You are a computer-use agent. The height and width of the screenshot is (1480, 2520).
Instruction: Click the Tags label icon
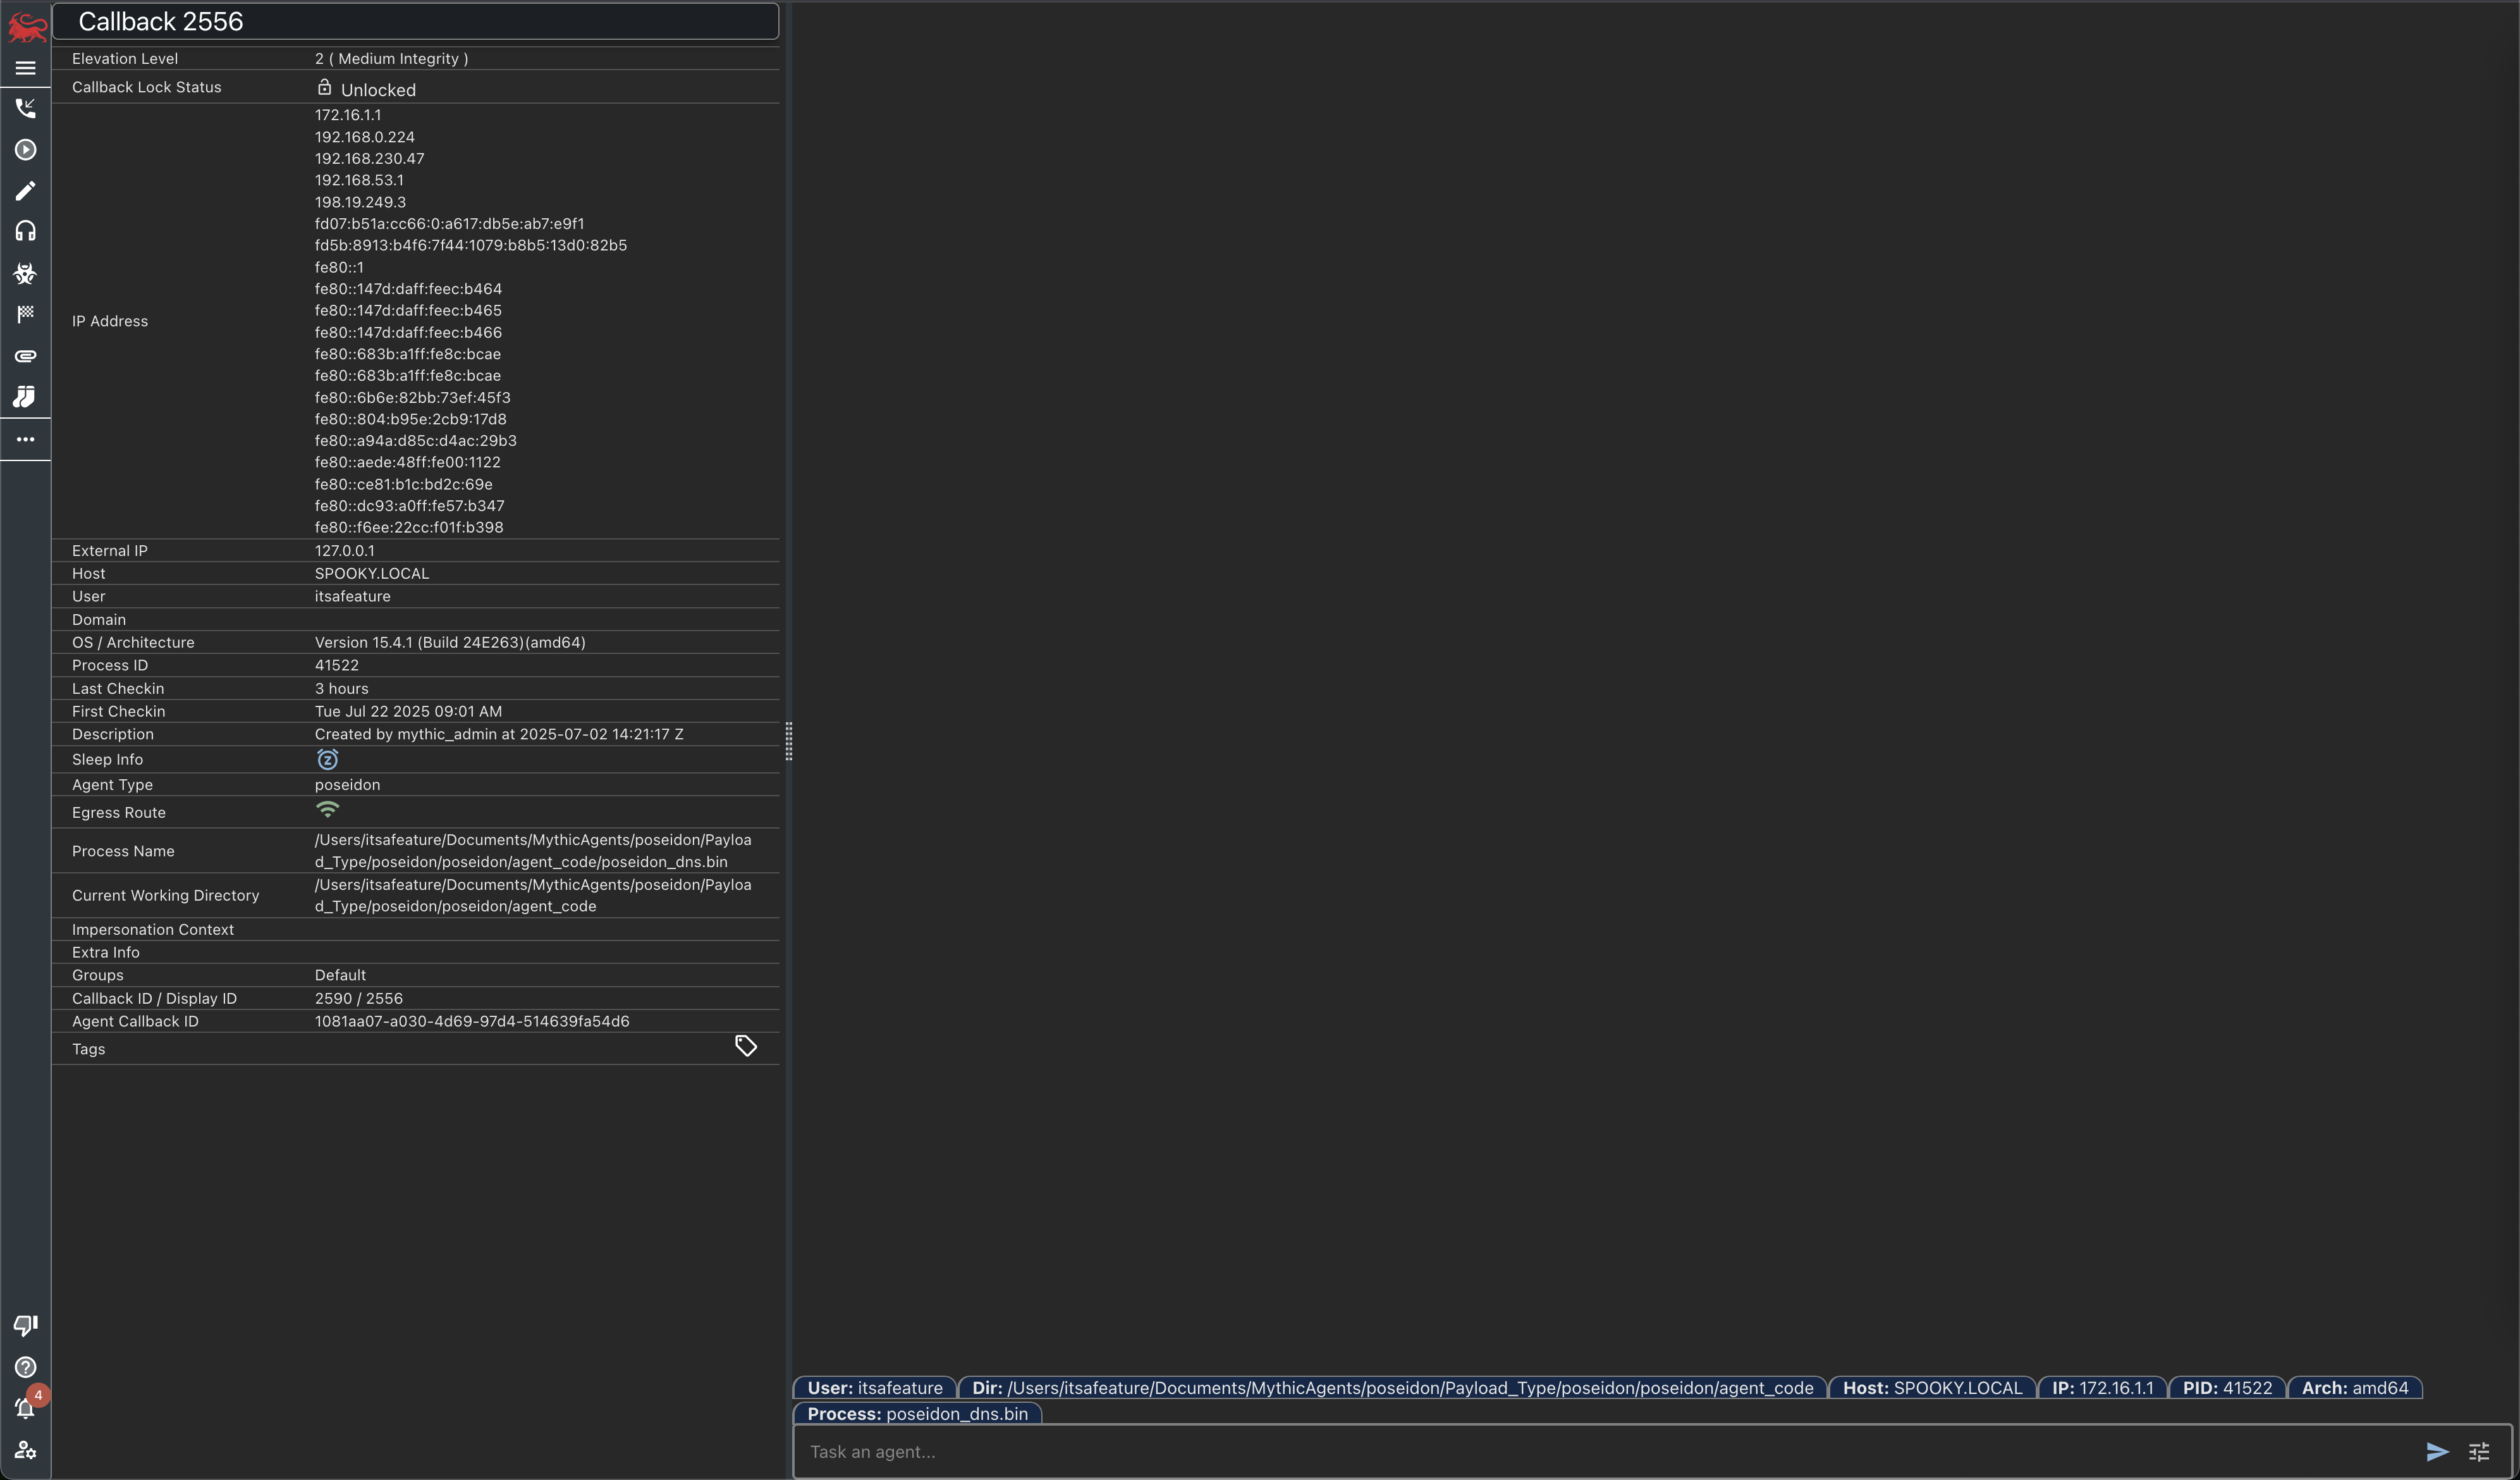[x=746, y=1045]
